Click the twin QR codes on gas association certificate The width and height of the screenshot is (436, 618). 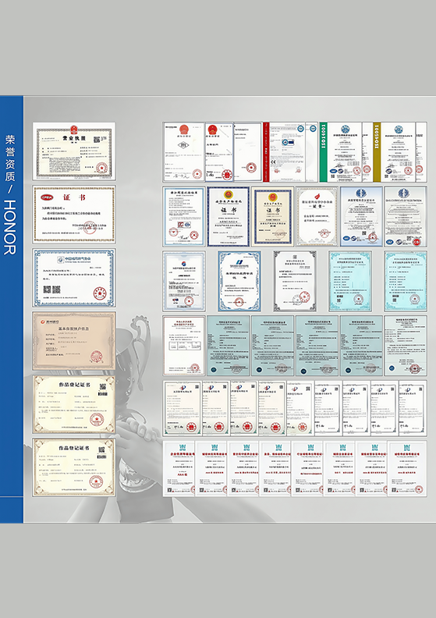pos(51,289)
